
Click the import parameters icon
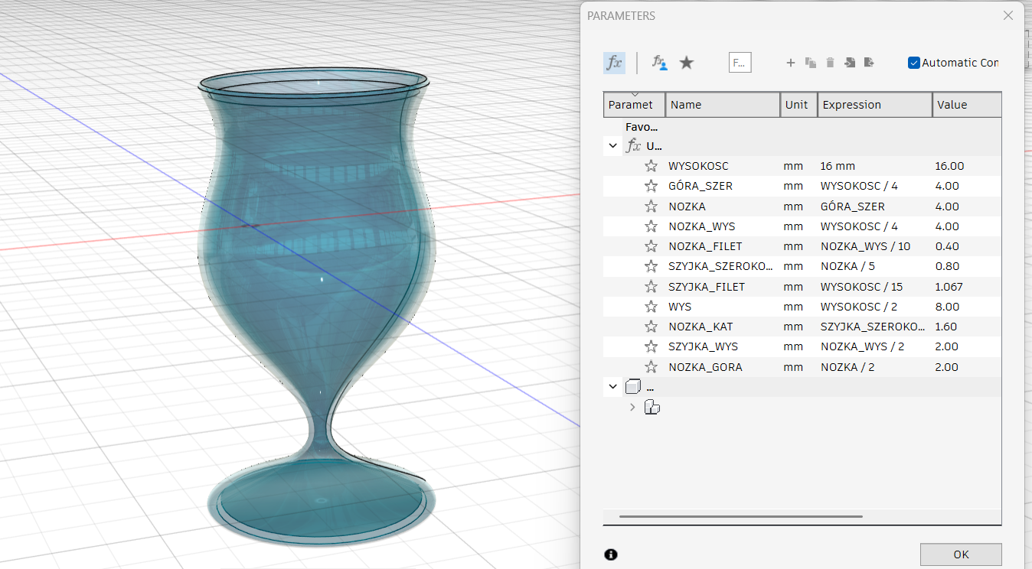pos(850,63)
